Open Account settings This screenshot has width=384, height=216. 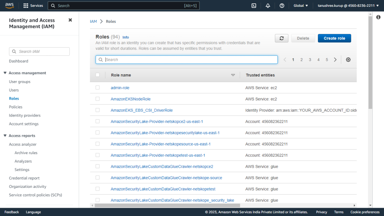pos(24,124)
